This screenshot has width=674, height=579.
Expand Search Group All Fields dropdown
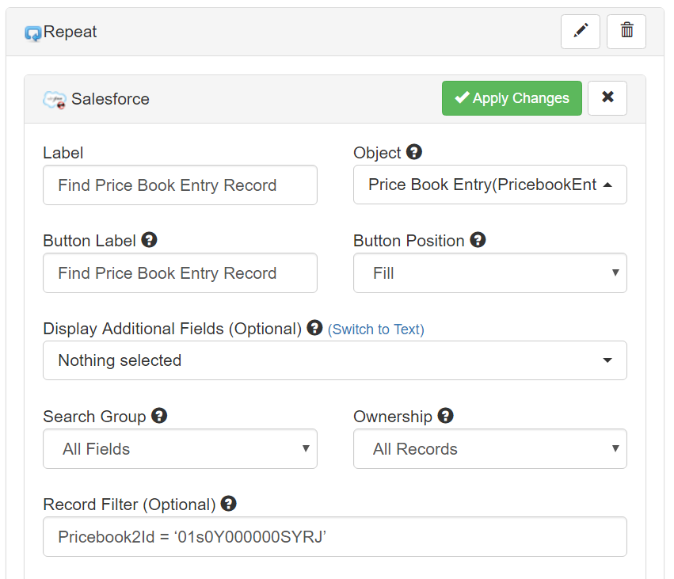[180, 449]
